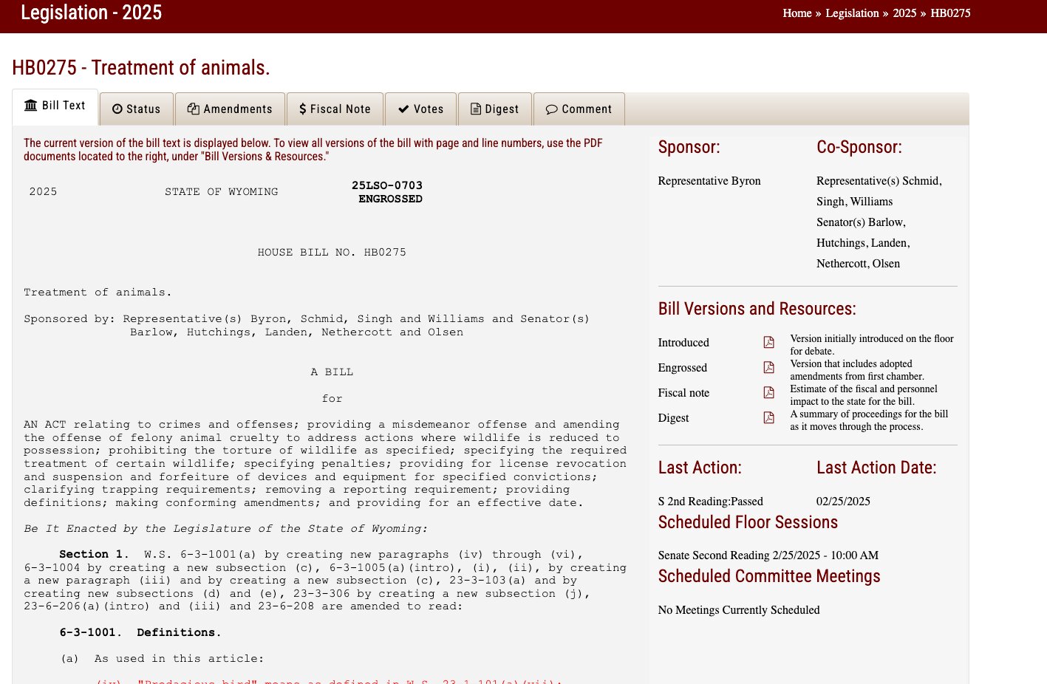The image size is (1047, 684).
Task: Click the 25LSO-0703 bill draft number
Action: (x=387, y=185)
